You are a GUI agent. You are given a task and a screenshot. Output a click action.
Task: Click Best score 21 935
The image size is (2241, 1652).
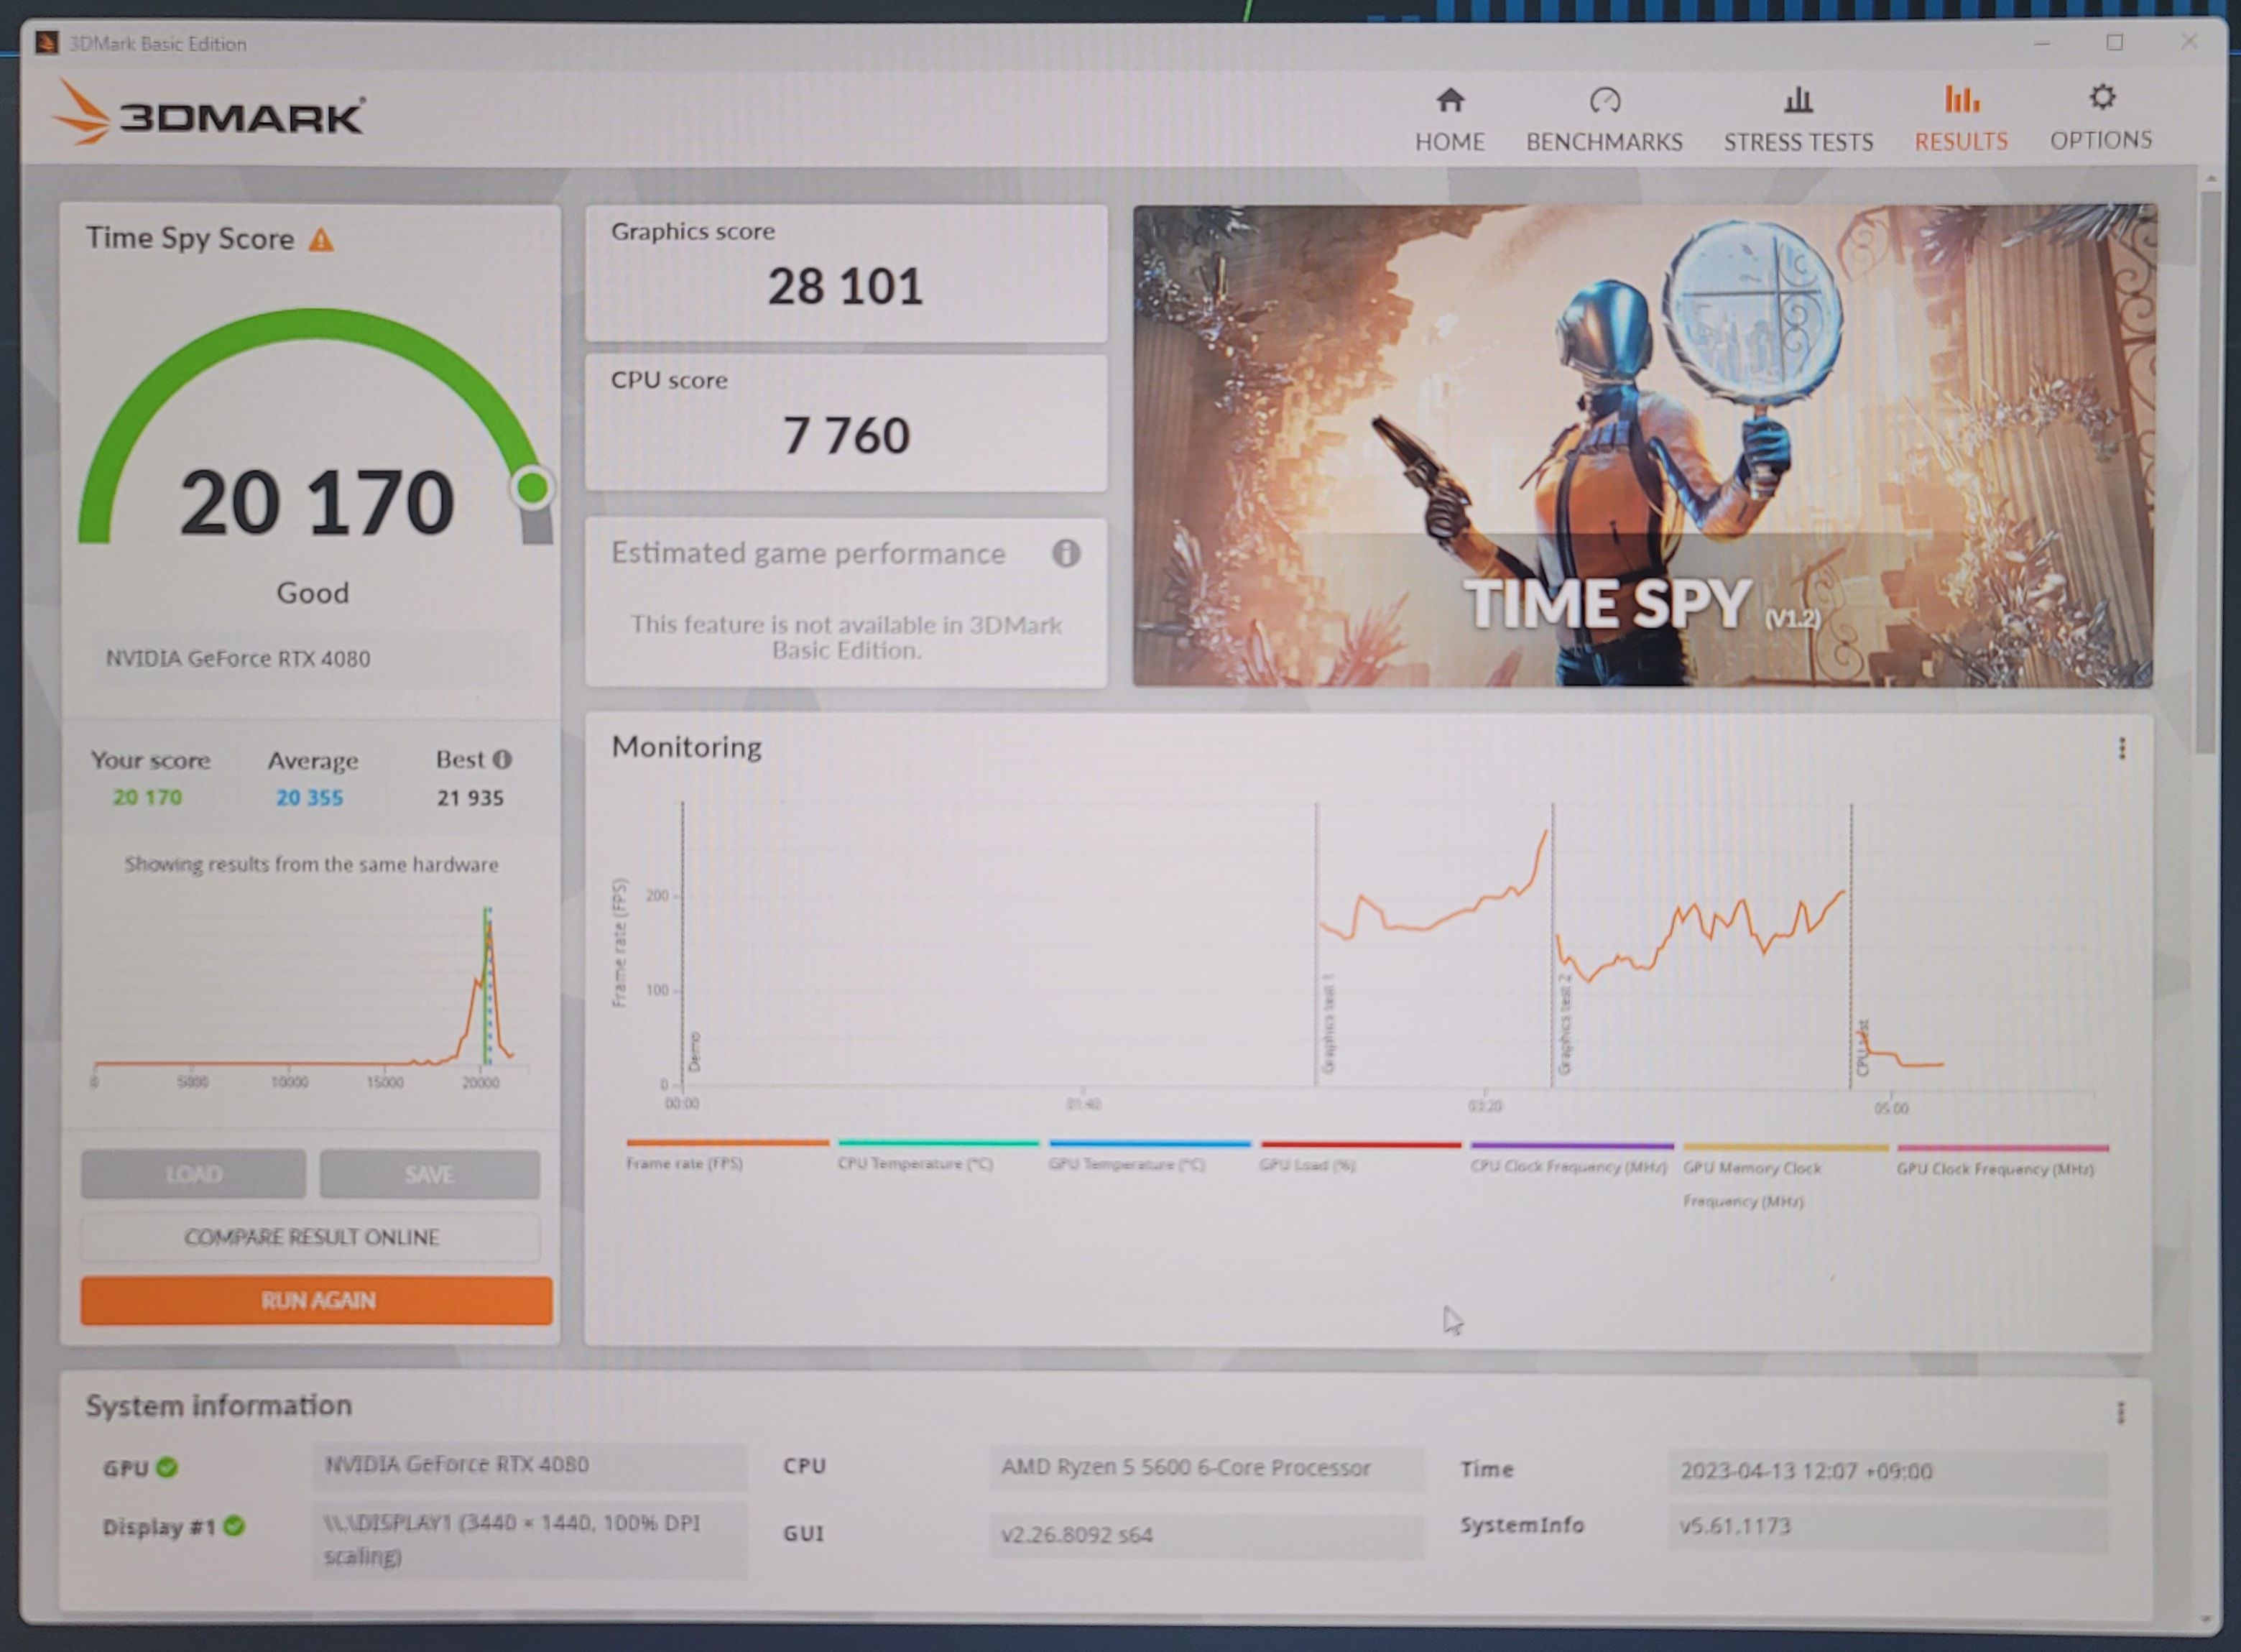coord(470,798)
